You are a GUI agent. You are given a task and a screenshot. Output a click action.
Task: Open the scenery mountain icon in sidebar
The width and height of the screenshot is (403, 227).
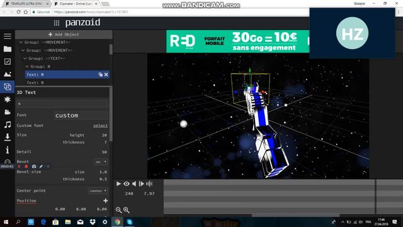(8, 74)
